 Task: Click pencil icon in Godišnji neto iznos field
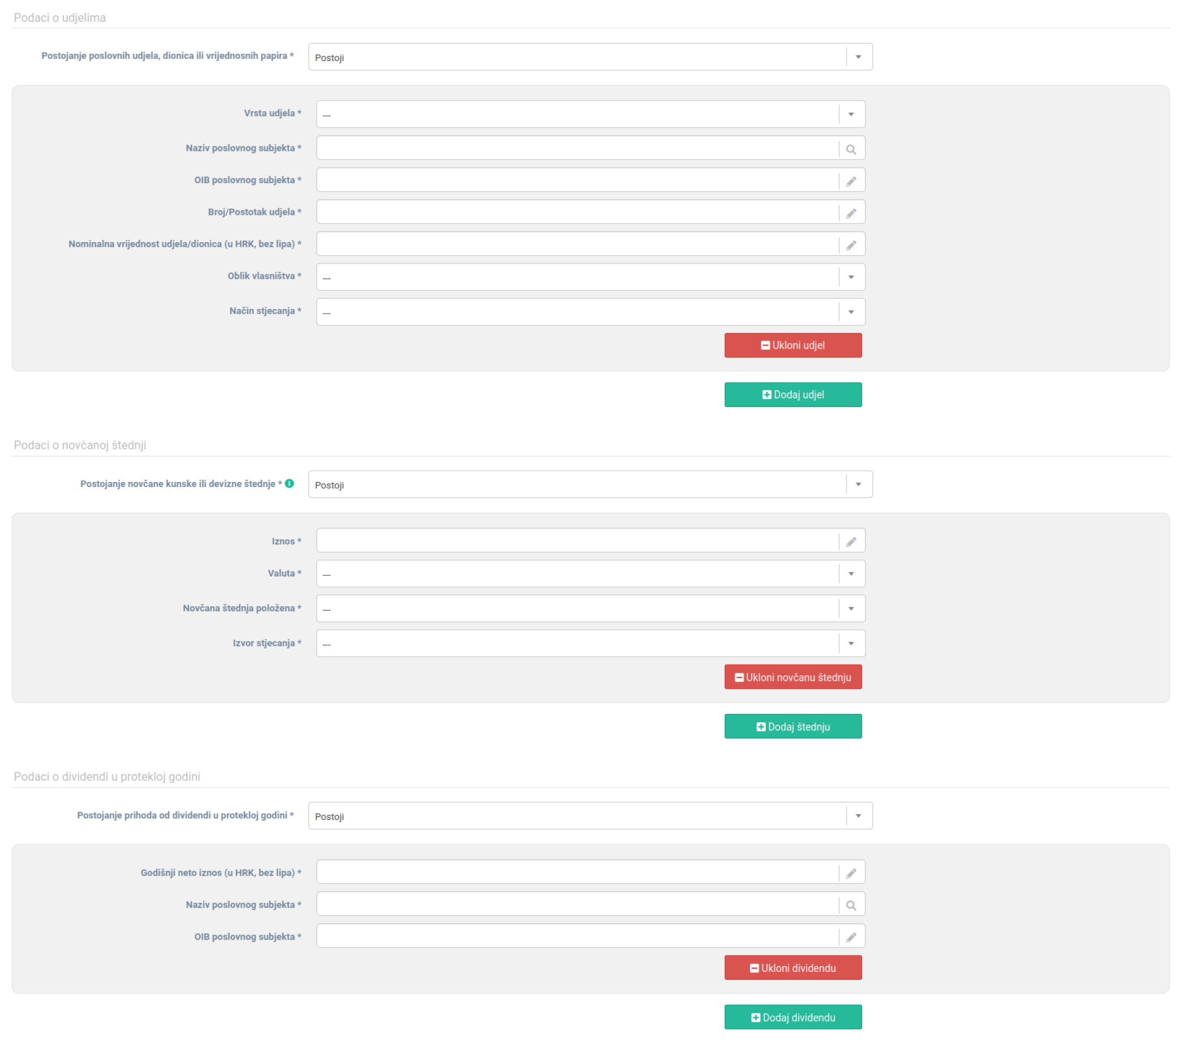point(851,873)
